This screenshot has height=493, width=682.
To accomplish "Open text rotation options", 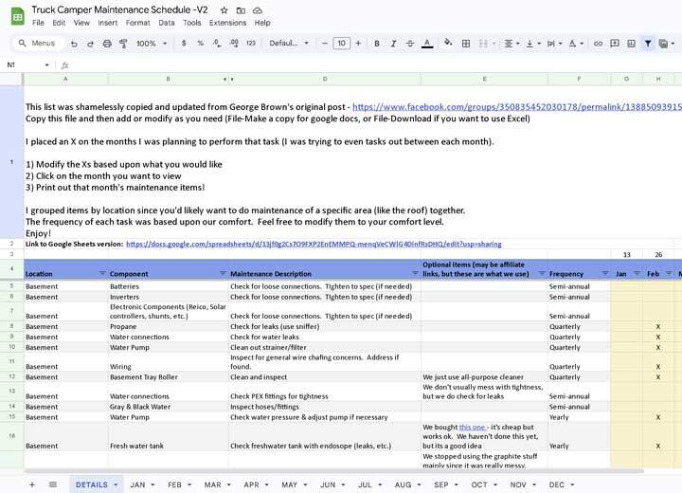I will pos(576,44).
